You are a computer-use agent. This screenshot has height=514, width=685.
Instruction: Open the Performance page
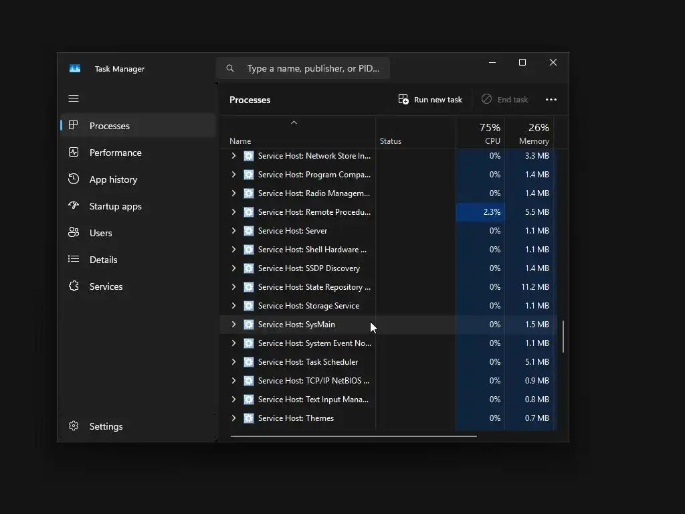(138, 153)
